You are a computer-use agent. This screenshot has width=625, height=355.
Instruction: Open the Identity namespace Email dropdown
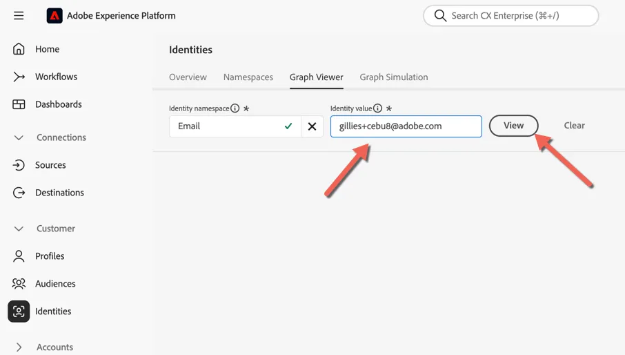click(235, 126)
